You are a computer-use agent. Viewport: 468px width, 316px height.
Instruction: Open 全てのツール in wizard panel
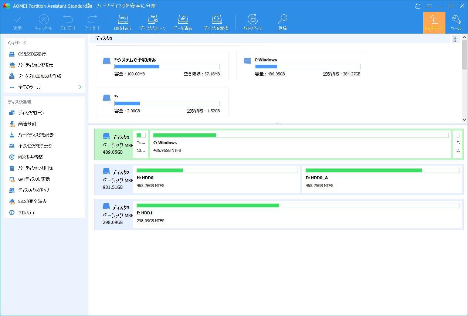pyautogui.click(x=29, y=87)
